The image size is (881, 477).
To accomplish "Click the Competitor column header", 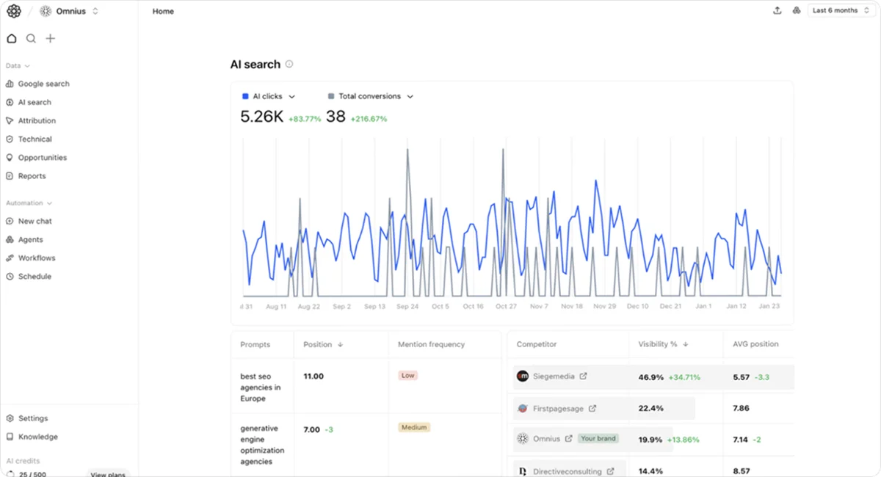I will (537, 343).
